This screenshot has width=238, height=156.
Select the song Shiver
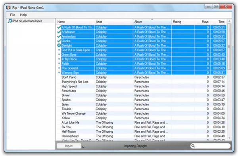click(x=66, y=96)
